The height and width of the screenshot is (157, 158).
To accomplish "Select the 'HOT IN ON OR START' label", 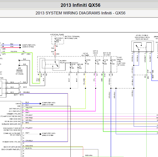I will pos(107,54).
